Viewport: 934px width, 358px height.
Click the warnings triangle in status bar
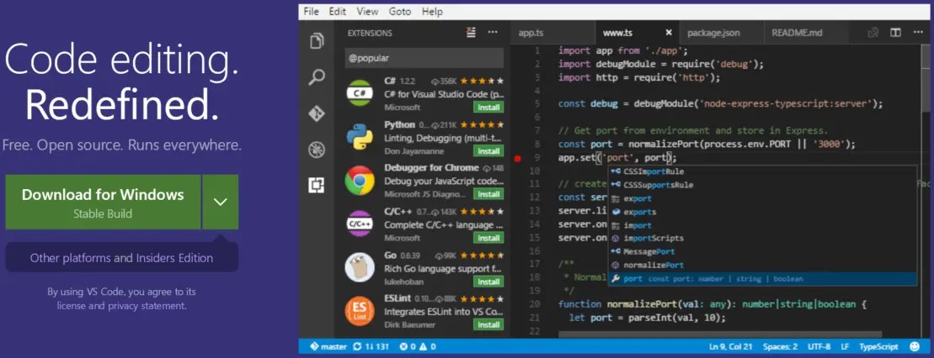pos(424,347)
